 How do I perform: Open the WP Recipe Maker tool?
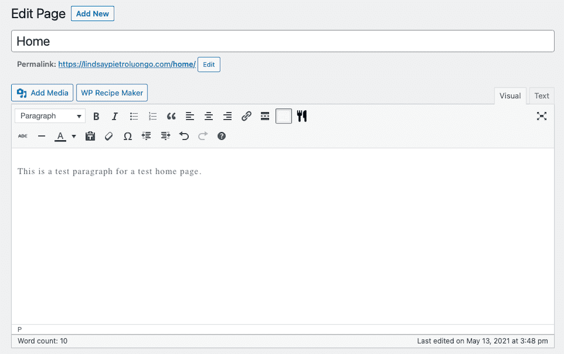pos(112,92)
